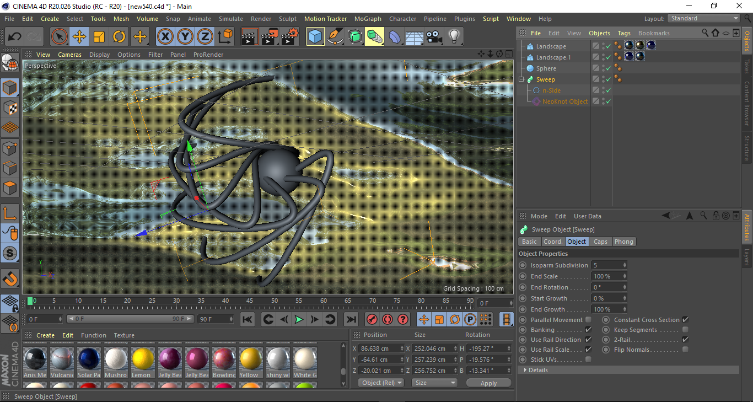Go to start of timeline
This screenshot has width=753, height=402.
click(x=248, y=319)
